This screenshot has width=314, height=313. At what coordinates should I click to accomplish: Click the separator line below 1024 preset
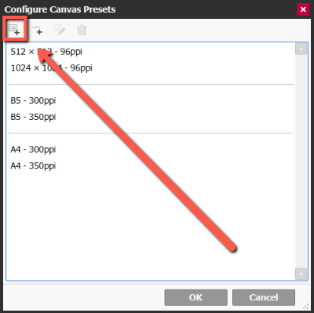[151, 85]
